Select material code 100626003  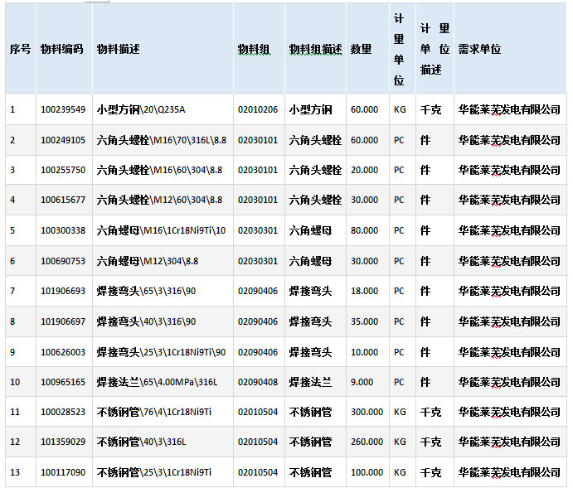[63, 353]
